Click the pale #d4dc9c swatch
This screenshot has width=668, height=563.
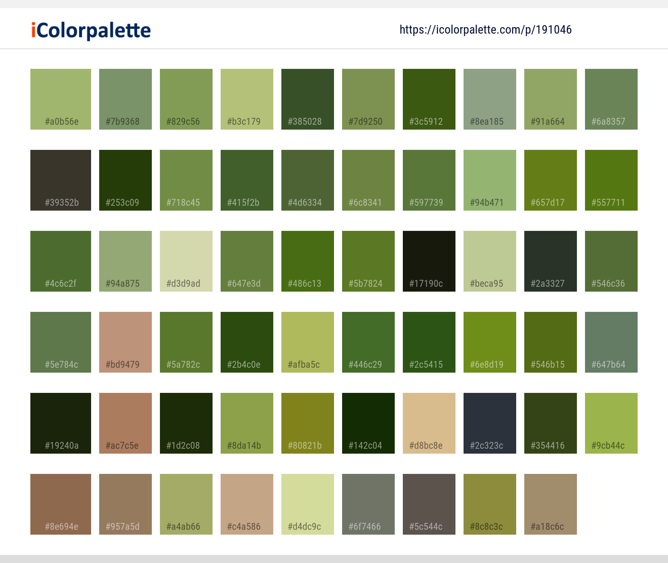coord(308,504)
